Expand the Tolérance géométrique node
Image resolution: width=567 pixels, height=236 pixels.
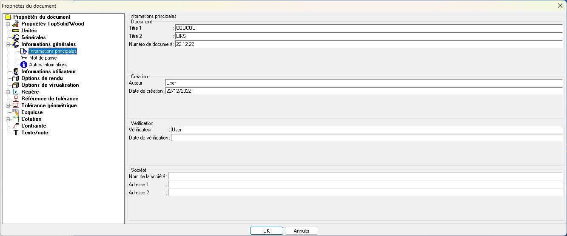(x=8, y=105)
